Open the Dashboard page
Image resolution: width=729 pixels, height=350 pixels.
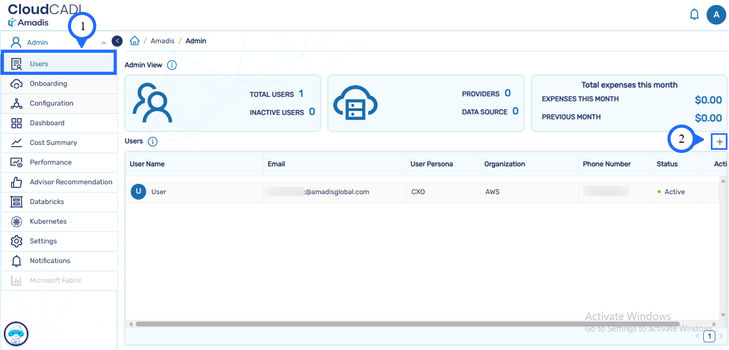[47, 123]
